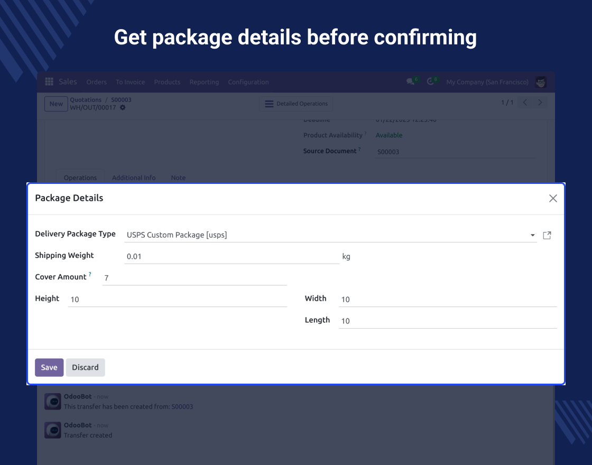
Task: Click first OdooBot avatar in chatter
Action: [53, 401]
